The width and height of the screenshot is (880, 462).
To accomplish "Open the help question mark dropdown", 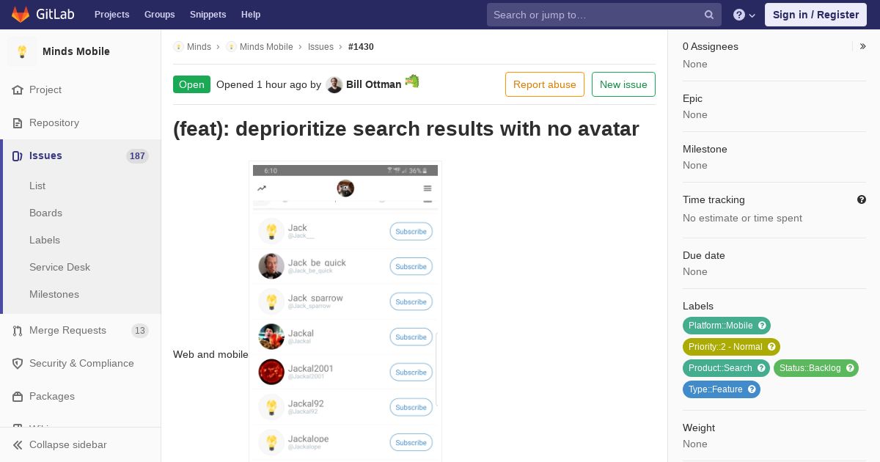I will tap(744, 15).
